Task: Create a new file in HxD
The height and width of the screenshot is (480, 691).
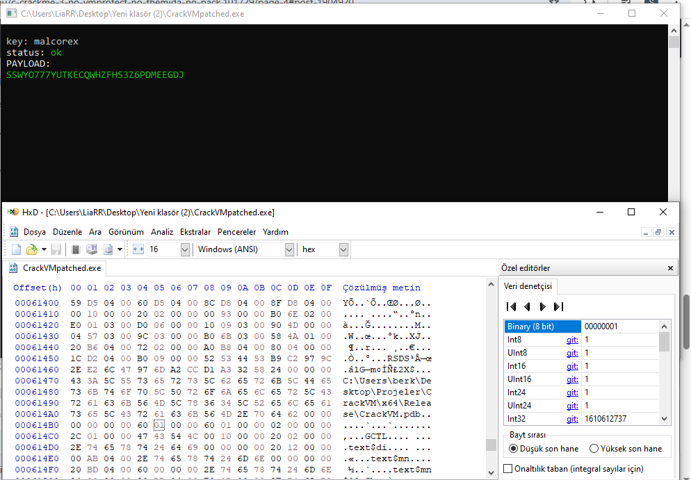Action: [x=16, y=249]
